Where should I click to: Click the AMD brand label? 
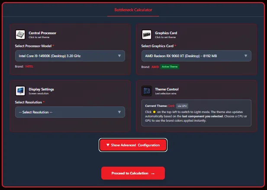pos(155,67)
